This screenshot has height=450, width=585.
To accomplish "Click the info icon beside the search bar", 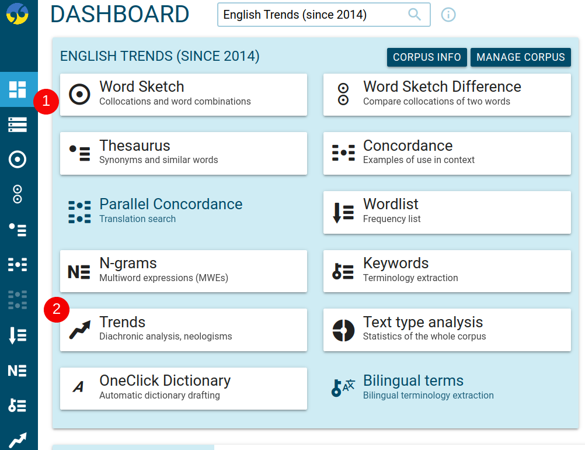I will [x=448, y=15].
